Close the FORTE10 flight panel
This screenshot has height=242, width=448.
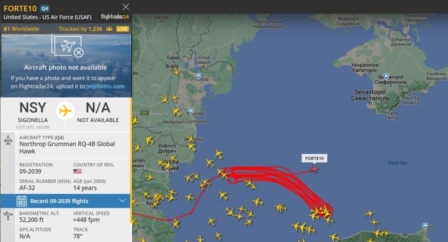coord(125,7)
